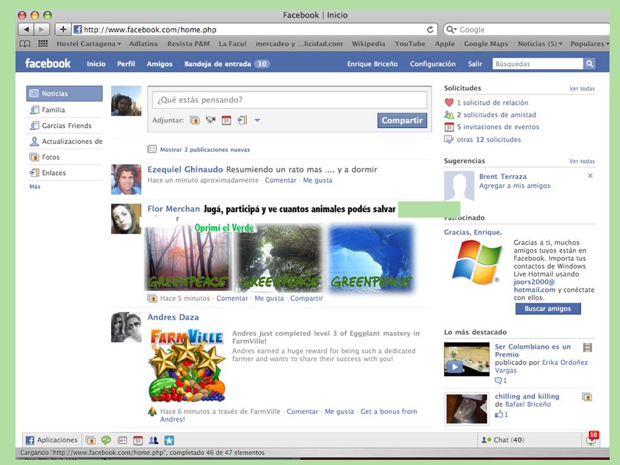Click Agregar a mis amigos link
Viewport: 620px width, 465px height.
515,185
